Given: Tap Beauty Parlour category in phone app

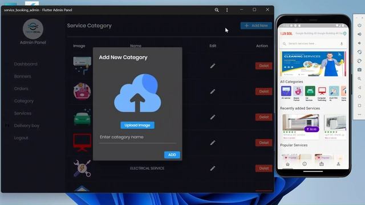Looking at the screenshot, I should [298, 93].
